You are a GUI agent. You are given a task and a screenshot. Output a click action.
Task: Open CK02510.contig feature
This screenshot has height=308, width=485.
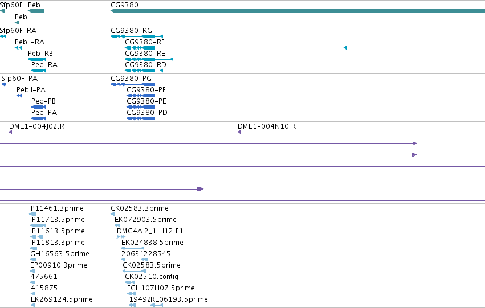152,277
